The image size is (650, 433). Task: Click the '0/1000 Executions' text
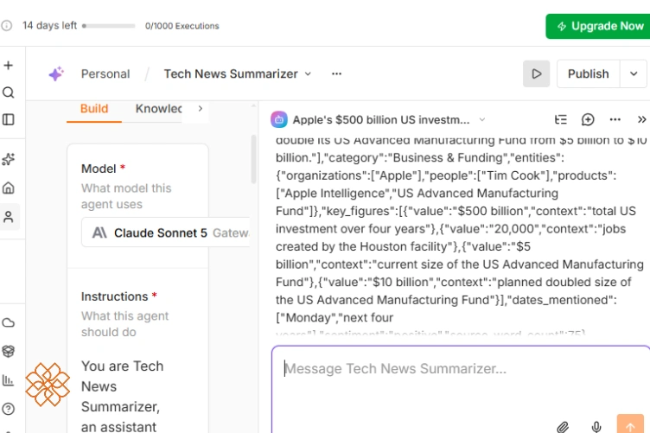182,26
